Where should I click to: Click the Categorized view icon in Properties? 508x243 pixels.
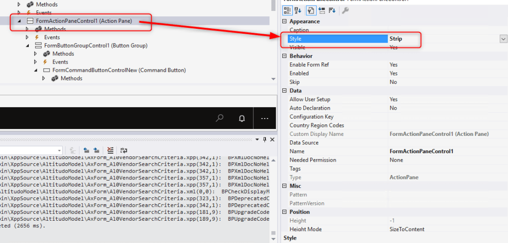(287, 10)
